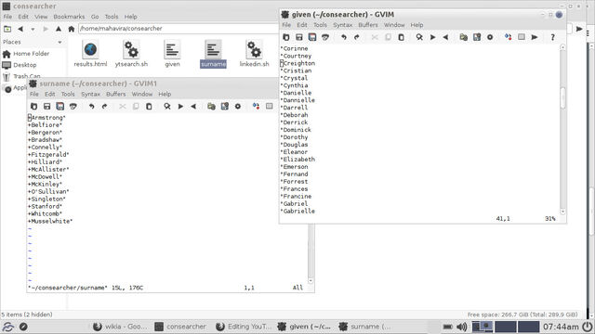Click volume speaker icon in system tray
Image resolution: width=595 pixels, height=334 pixels.
[x=462, y=327]
